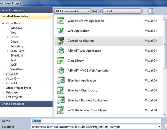Viewport: 167px width, 130px height.
Task: Select the Test category under Visual Basic
Action: pos(13,60)
